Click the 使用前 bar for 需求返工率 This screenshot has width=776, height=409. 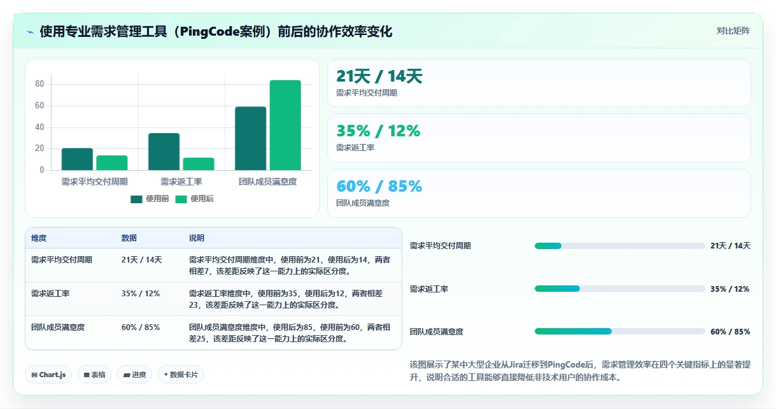point(164,152)
